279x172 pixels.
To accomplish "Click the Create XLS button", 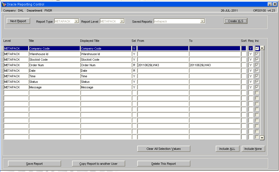I will click(x=236, y=21).
